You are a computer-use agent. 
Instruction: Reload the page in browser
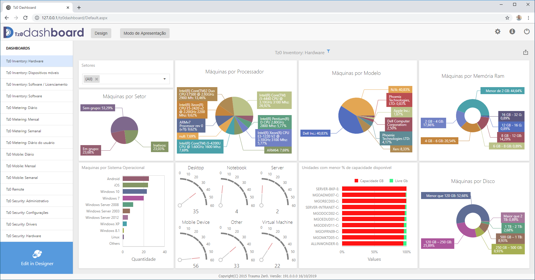coord(25,18)
